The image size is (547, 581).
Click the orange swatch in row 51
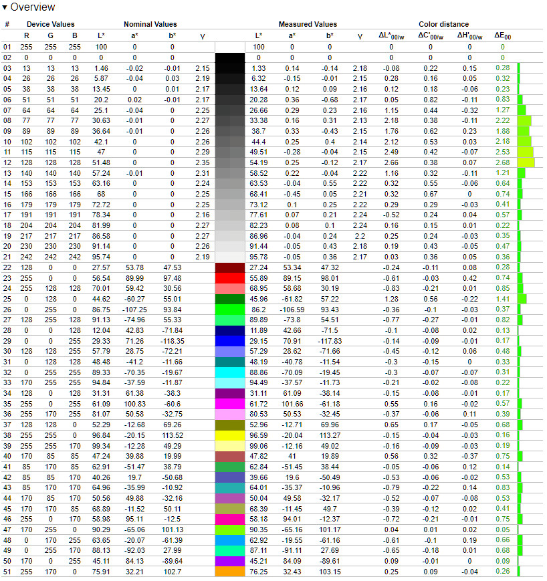tap(230, 572)
